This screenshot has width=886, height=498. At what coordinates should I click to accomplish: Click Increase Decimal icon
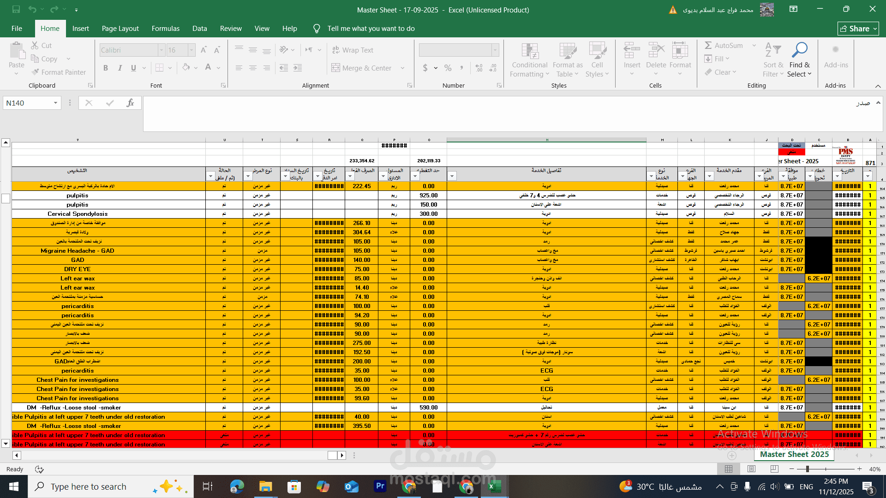(x=479, y=68)
